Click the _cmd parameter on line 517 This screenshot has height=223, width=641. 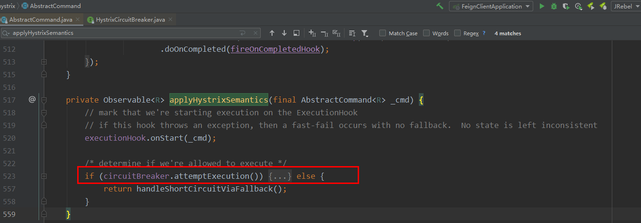coord(400,100)
